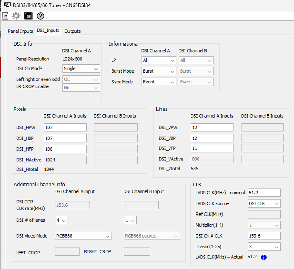This screenshot has width=294, height=269.
Task: Open the Channel A Burst Mode dropdown
Action: pos(159,71)
